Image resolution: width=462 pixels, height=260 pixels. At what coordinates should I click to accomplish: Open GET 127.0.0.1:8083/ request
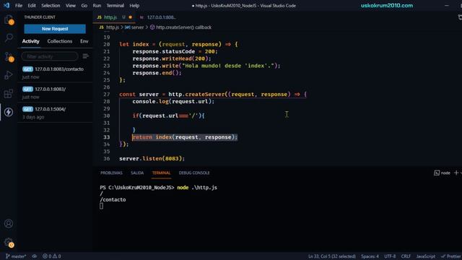click(x=55, y=93)
